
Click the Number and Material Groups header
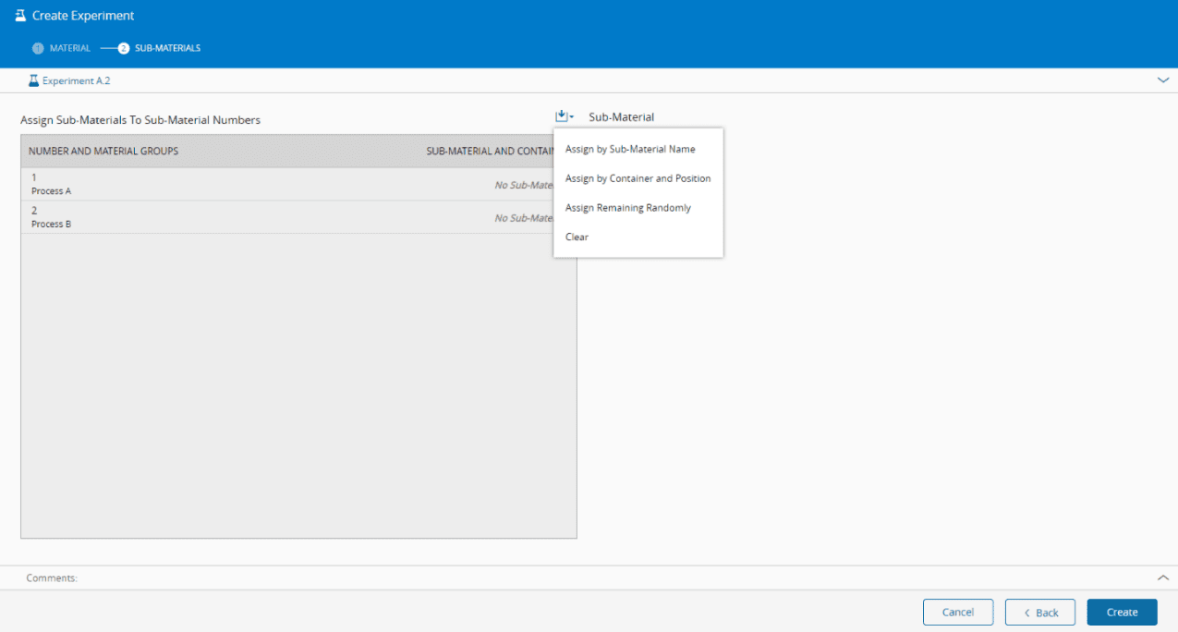[103, 152]
